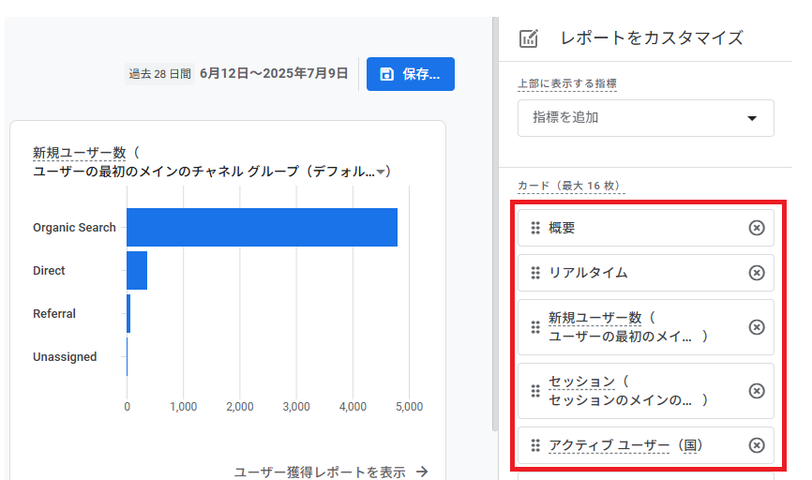Grab the drag handle of リアルタイム card

pos(535,273)
